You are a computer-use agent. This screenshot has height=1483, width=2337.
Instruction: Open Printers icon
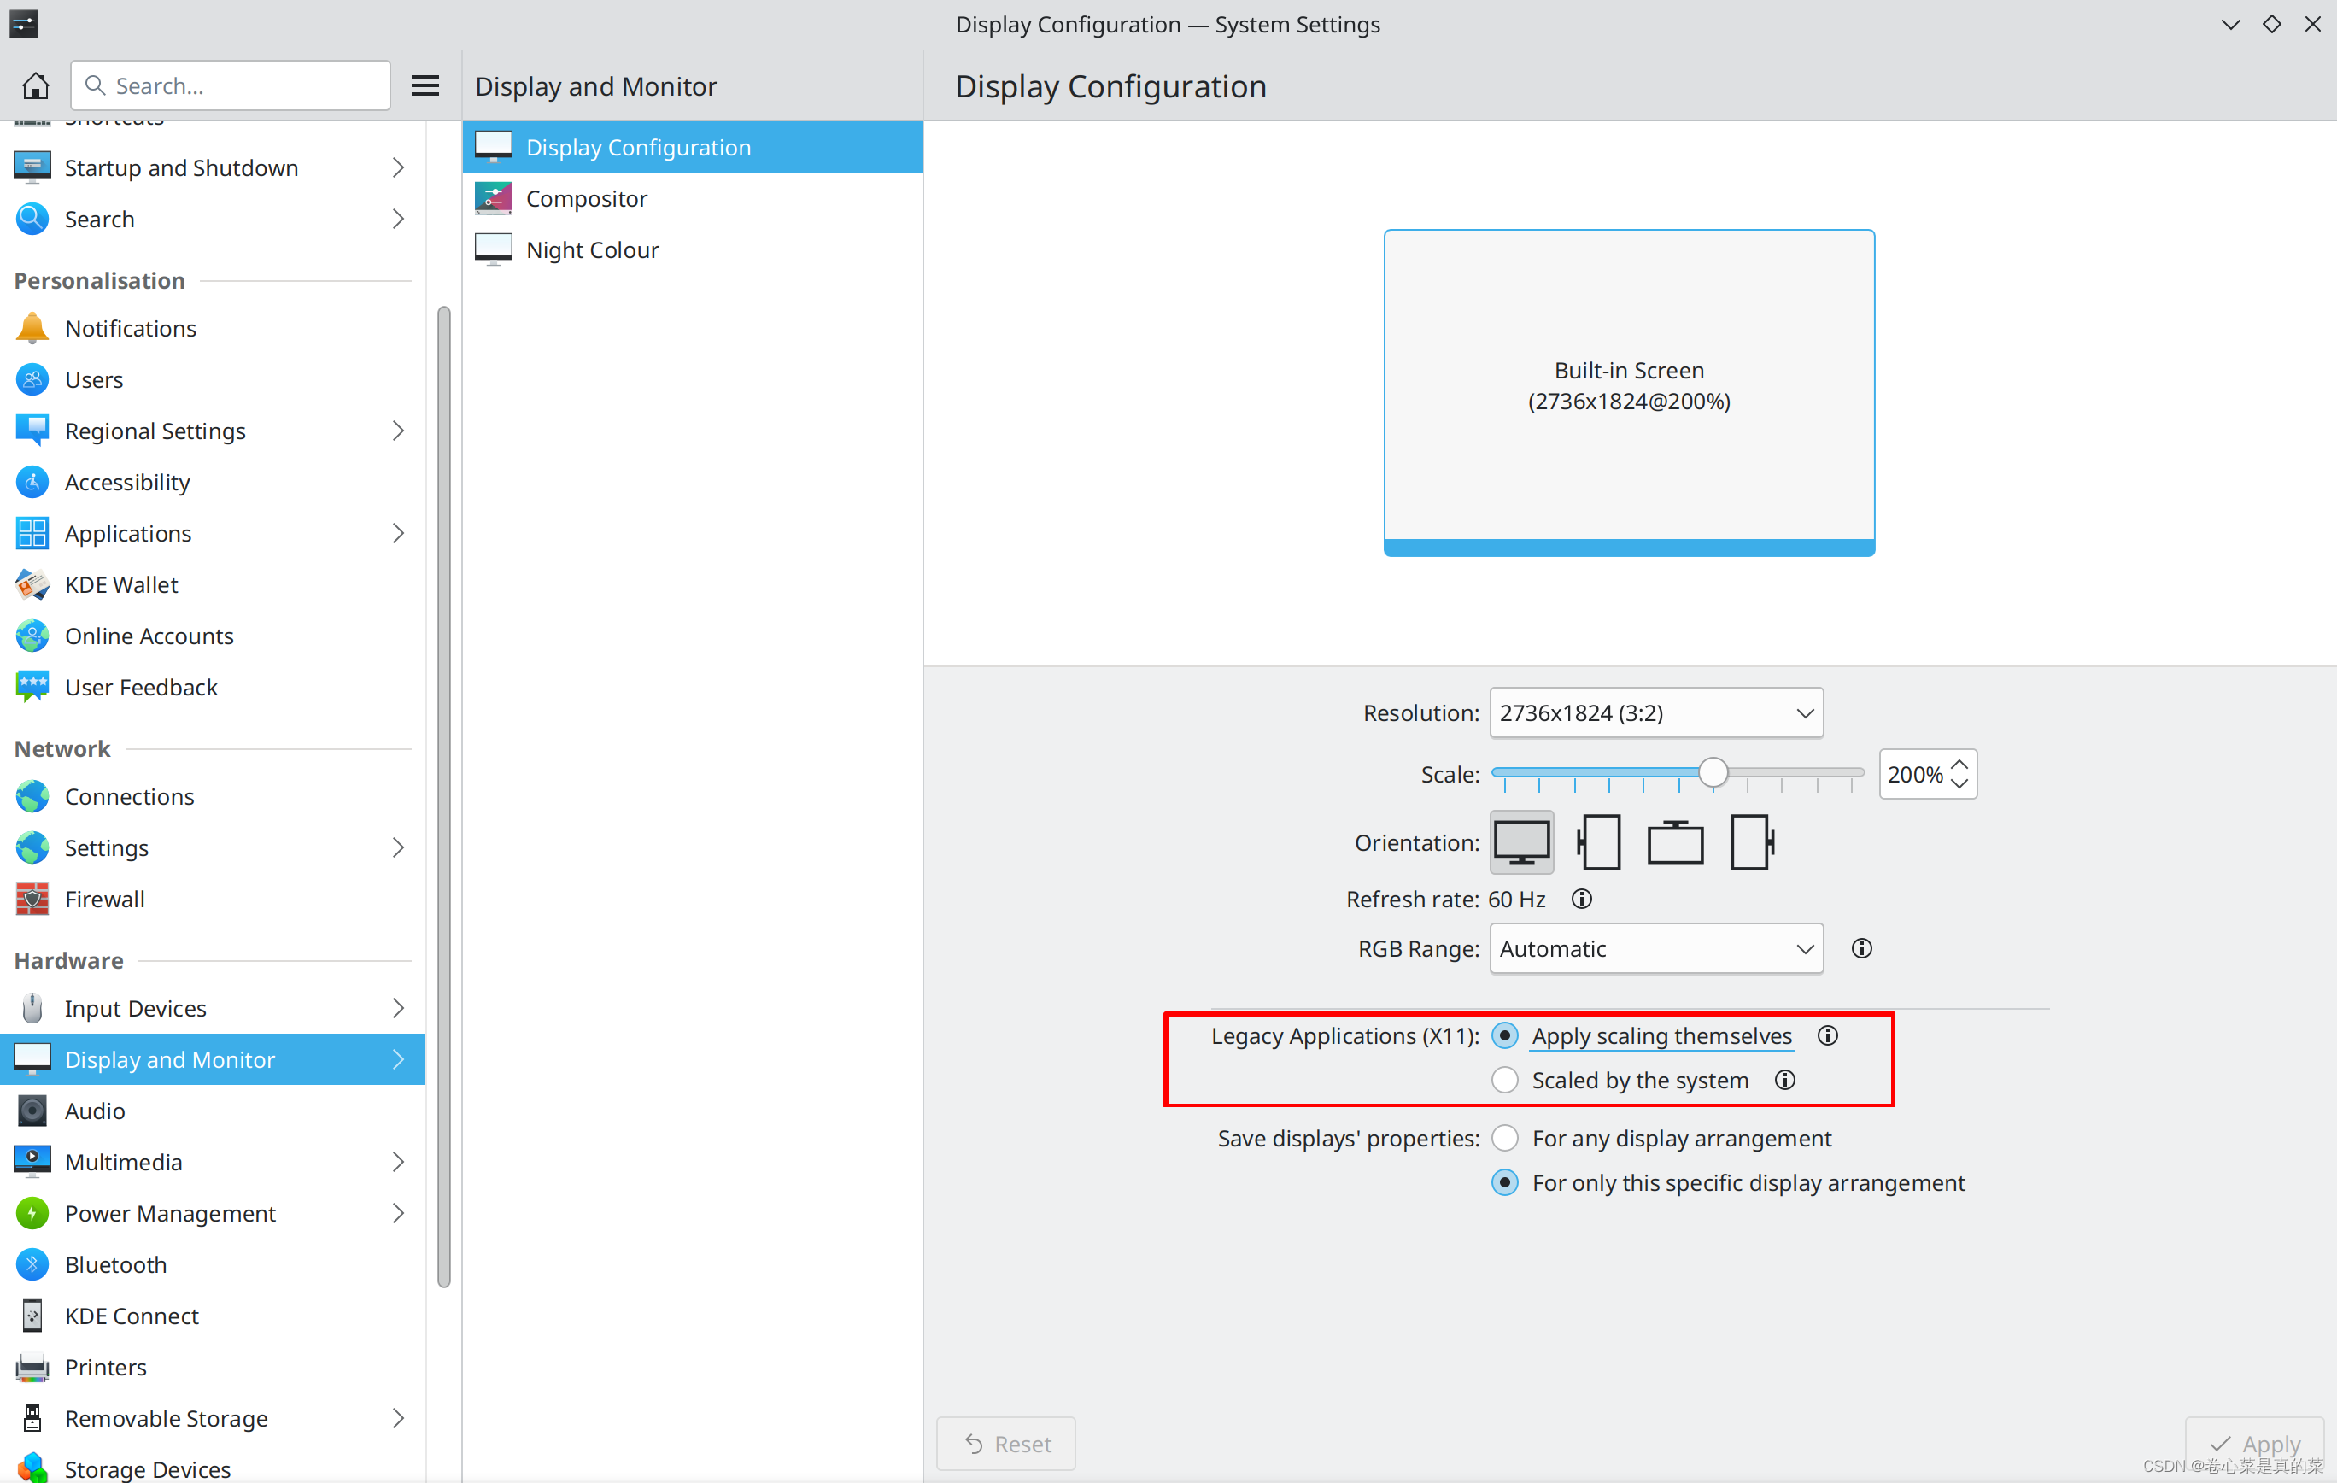pyautogui.click(x=32, y=1368)
